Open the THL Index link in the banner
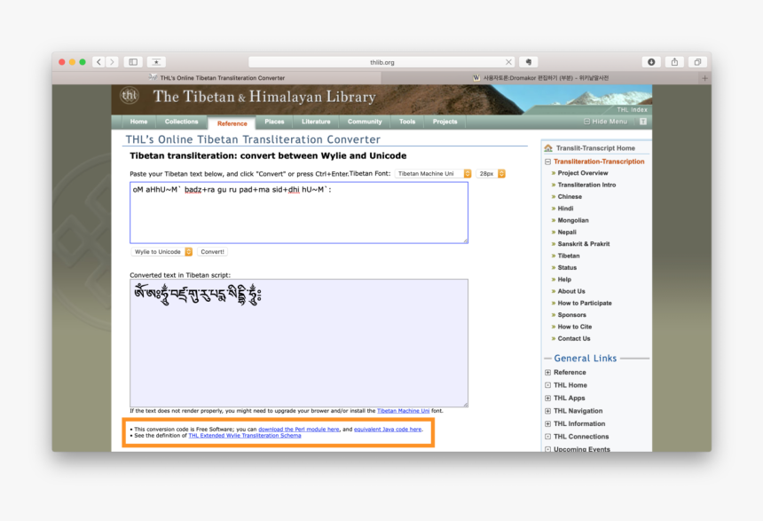Image resolution: width=763 pixels, height=521 pixels. [x=632, y=110]
